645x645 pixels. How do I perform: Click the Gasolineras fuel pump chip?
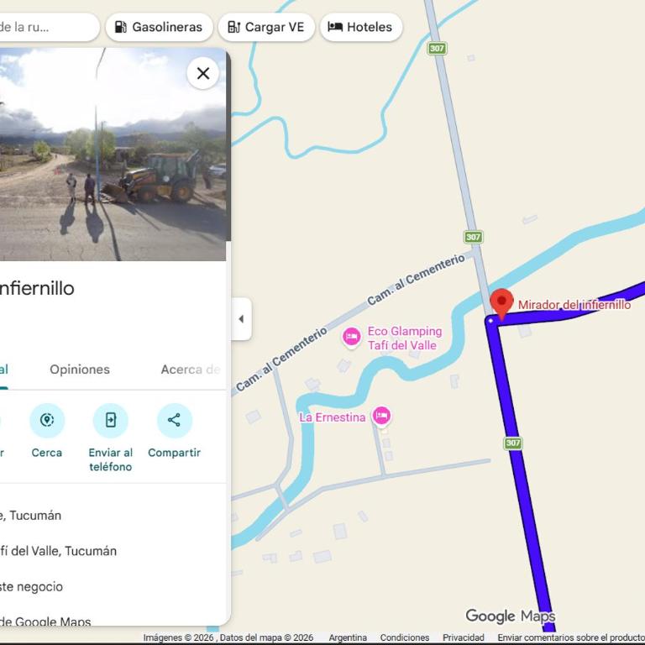click(160, 27)
